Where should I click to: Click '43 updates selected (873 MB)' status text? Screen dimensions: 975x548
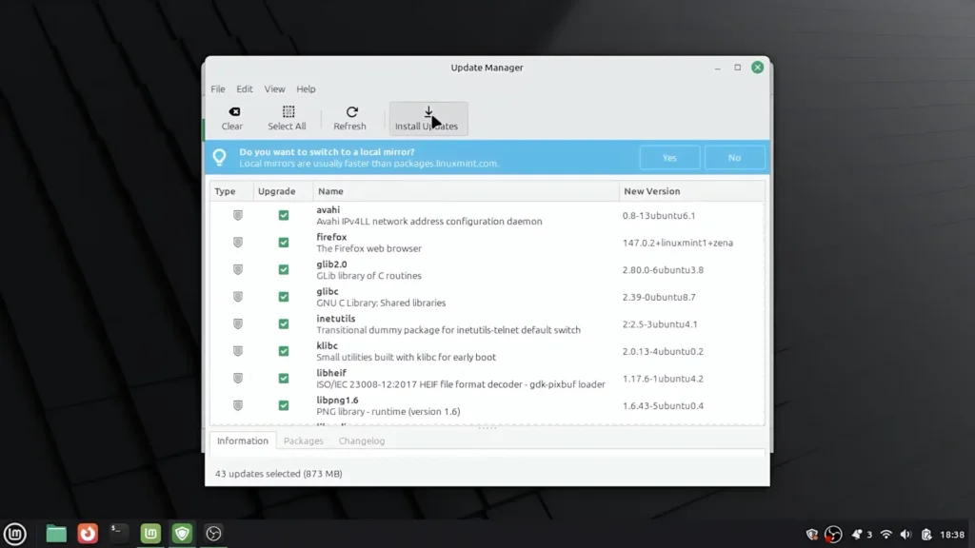click(x=279, y=474)
